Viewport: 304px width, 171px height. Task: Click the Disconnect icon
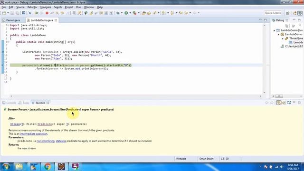(x=52, y=13)
